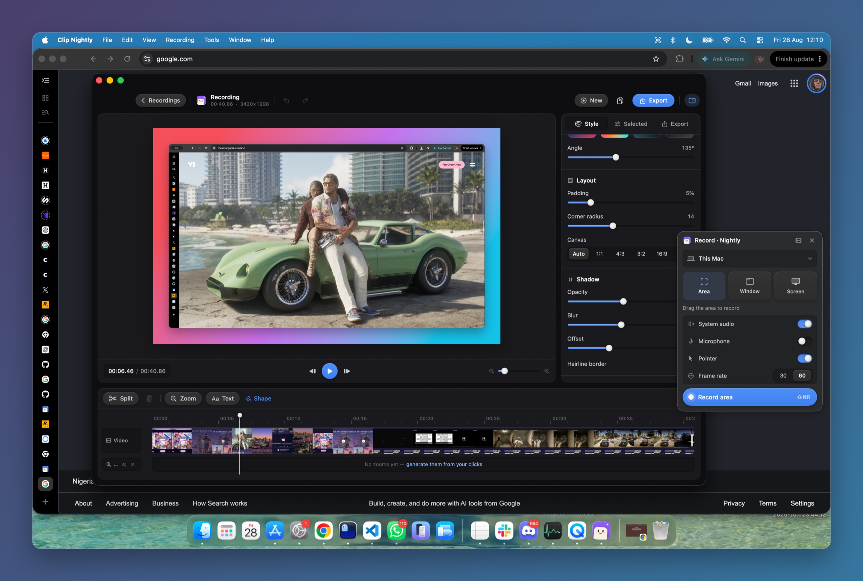Screen dimensions: 863x581
Task: Toggle System audio switch
Action: [805, 324]
